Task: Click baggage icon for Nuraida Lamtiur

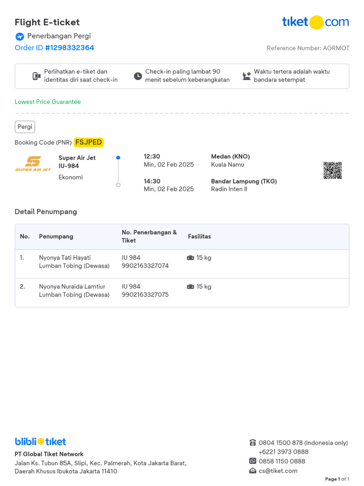Action: click(x=191, y=286)
